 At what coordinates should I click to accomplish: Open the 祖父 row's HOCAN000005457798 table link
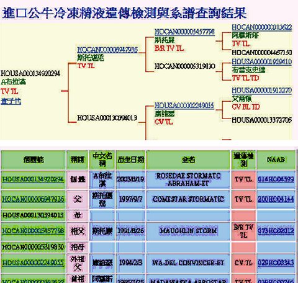click(x=33, y=231)
